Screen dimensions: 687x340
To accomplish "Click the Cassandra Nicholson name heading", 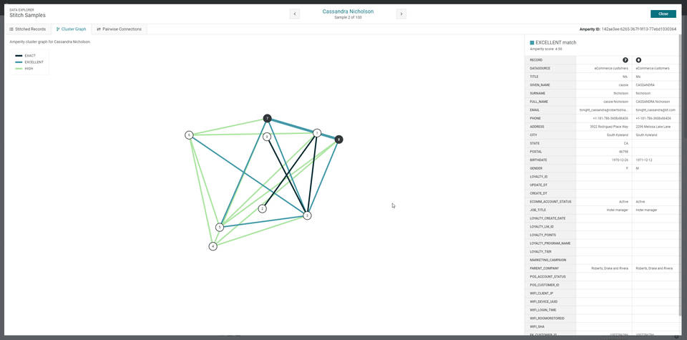I will pos(348,11).
